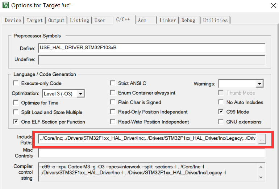This screenshot has width=279, height=189.
Task: Enable Plain Char is Signed
Action: click(x=113, y=102)
